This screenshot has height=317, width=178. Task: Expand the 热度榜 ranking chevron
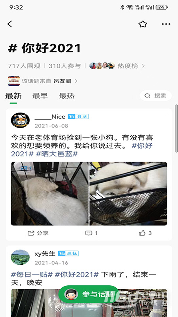point(143,66)
